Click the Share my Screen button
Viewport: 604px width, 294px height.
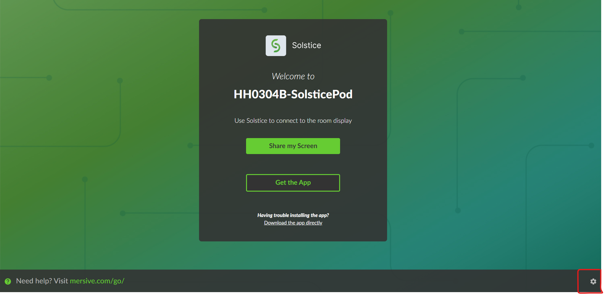(293, 146)
